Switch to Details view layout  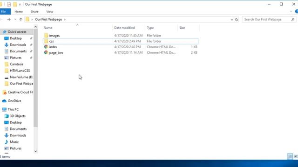290,156
